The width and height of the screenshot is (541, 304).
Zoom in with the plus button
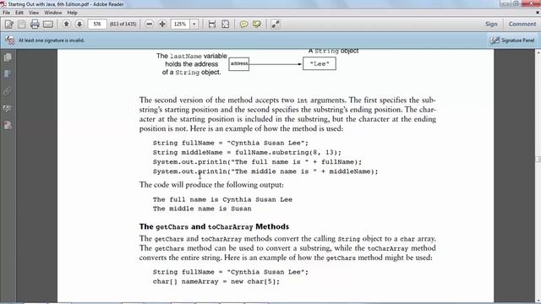coord(162,24)
